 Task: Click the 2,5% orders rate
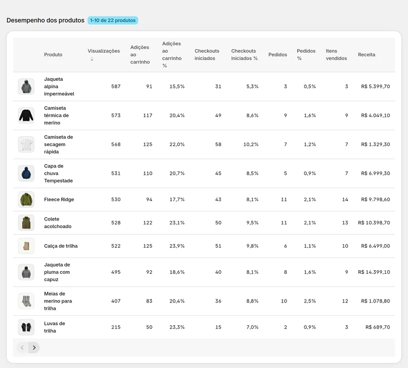pos(309,301)
